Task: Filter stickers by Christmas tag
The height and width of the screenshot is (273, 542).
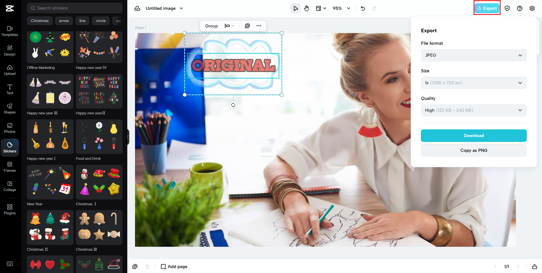Action: 40,21
